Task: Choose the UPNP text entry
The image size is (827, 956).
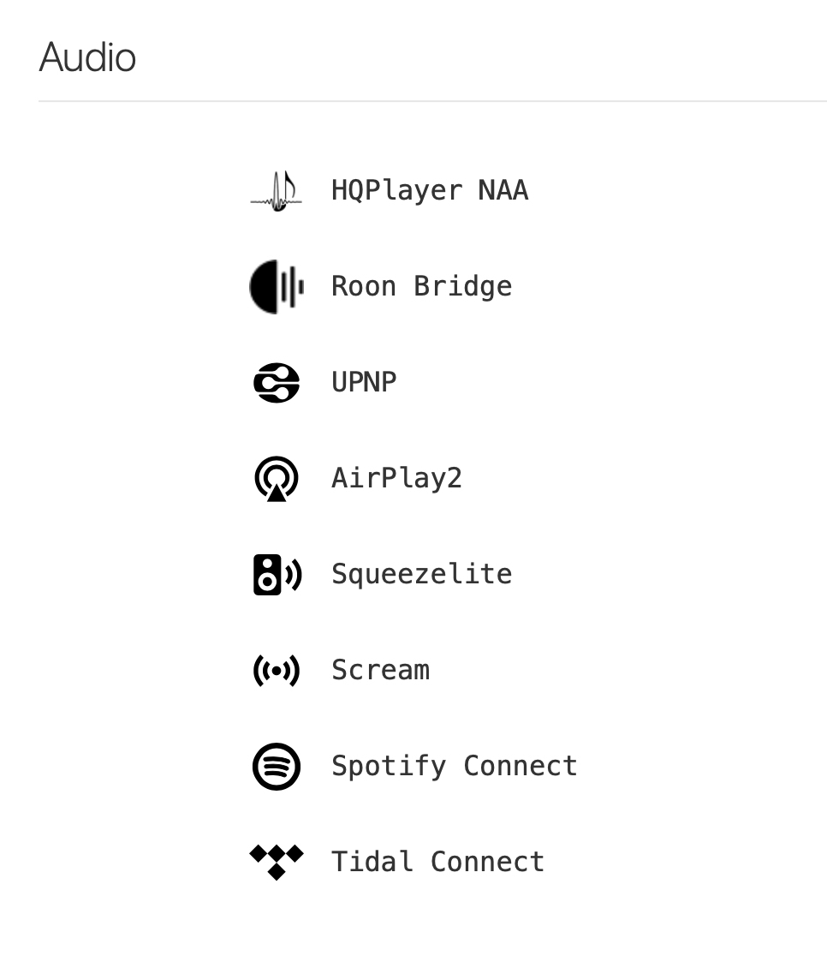Action: (364, 382)
